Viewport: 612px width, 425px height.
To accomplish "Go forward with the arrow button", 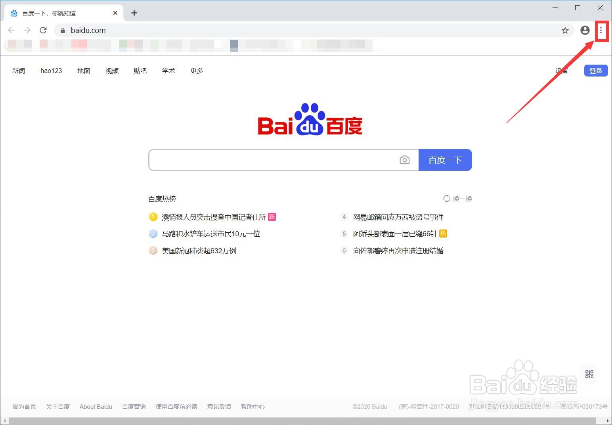I will [x=27, y=30].
